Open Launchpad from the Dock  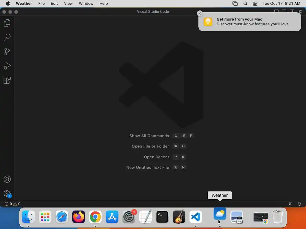point(45,217)
